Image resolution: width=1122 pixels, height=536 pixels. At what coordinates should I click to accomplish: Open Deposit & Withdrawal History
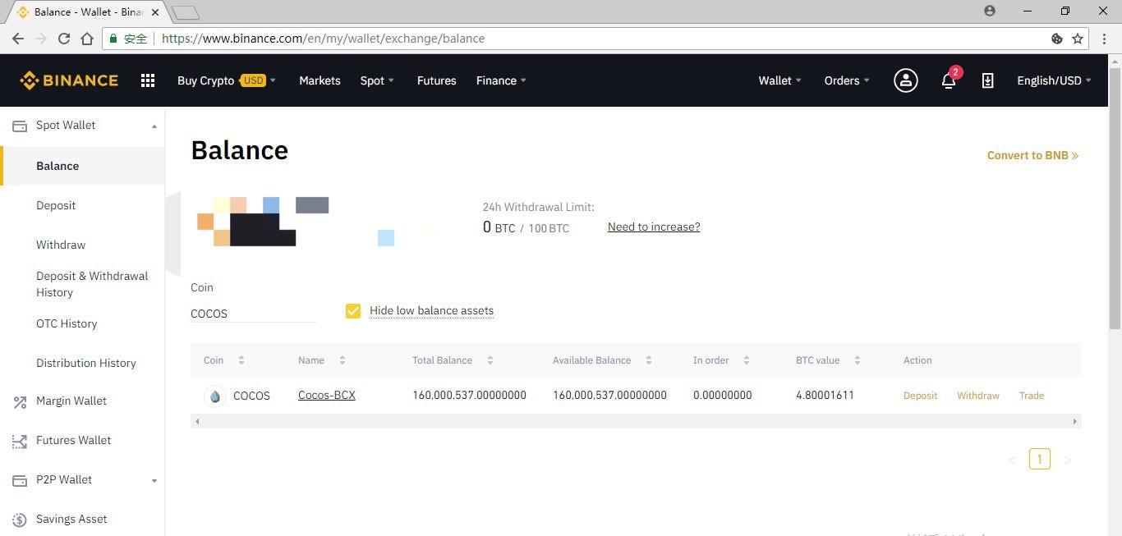pos(92,284)
